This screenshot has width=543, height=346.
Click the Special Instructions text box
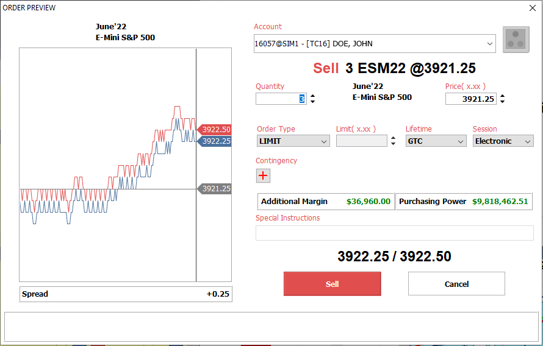click(x=394, y=233)
